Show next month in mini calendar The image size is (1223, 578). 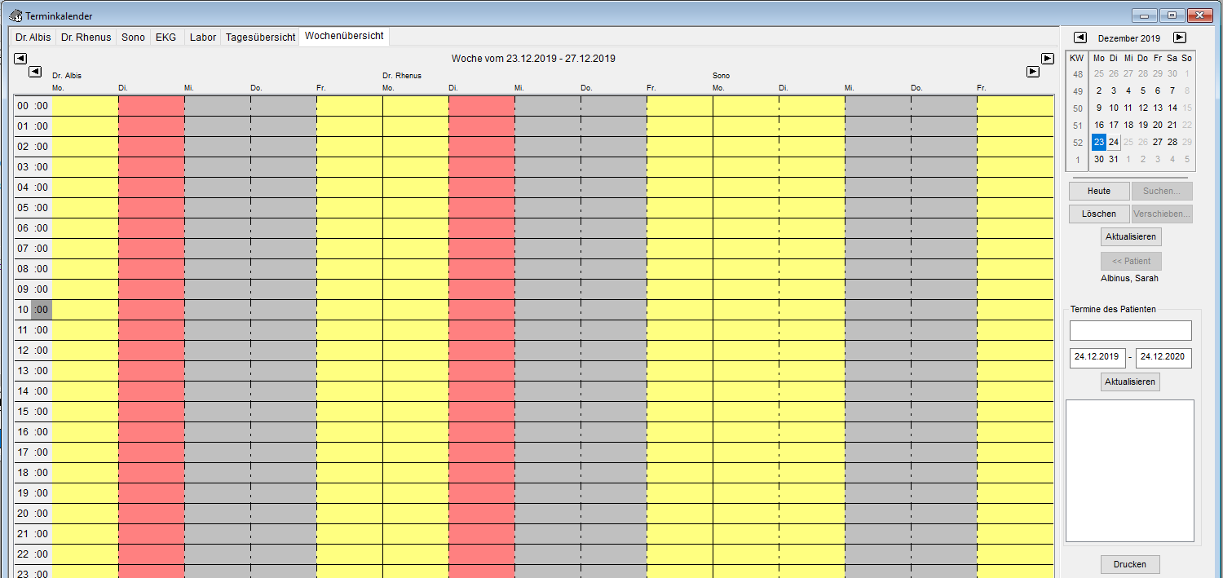tap(1179, 38)
